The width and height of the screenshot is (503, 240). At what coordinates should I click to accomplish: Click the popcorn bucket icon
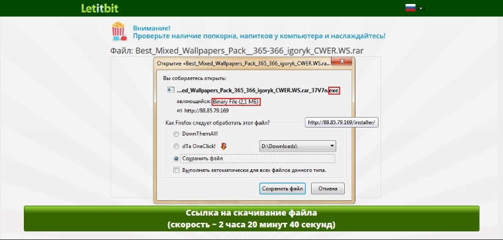(118, 31)
